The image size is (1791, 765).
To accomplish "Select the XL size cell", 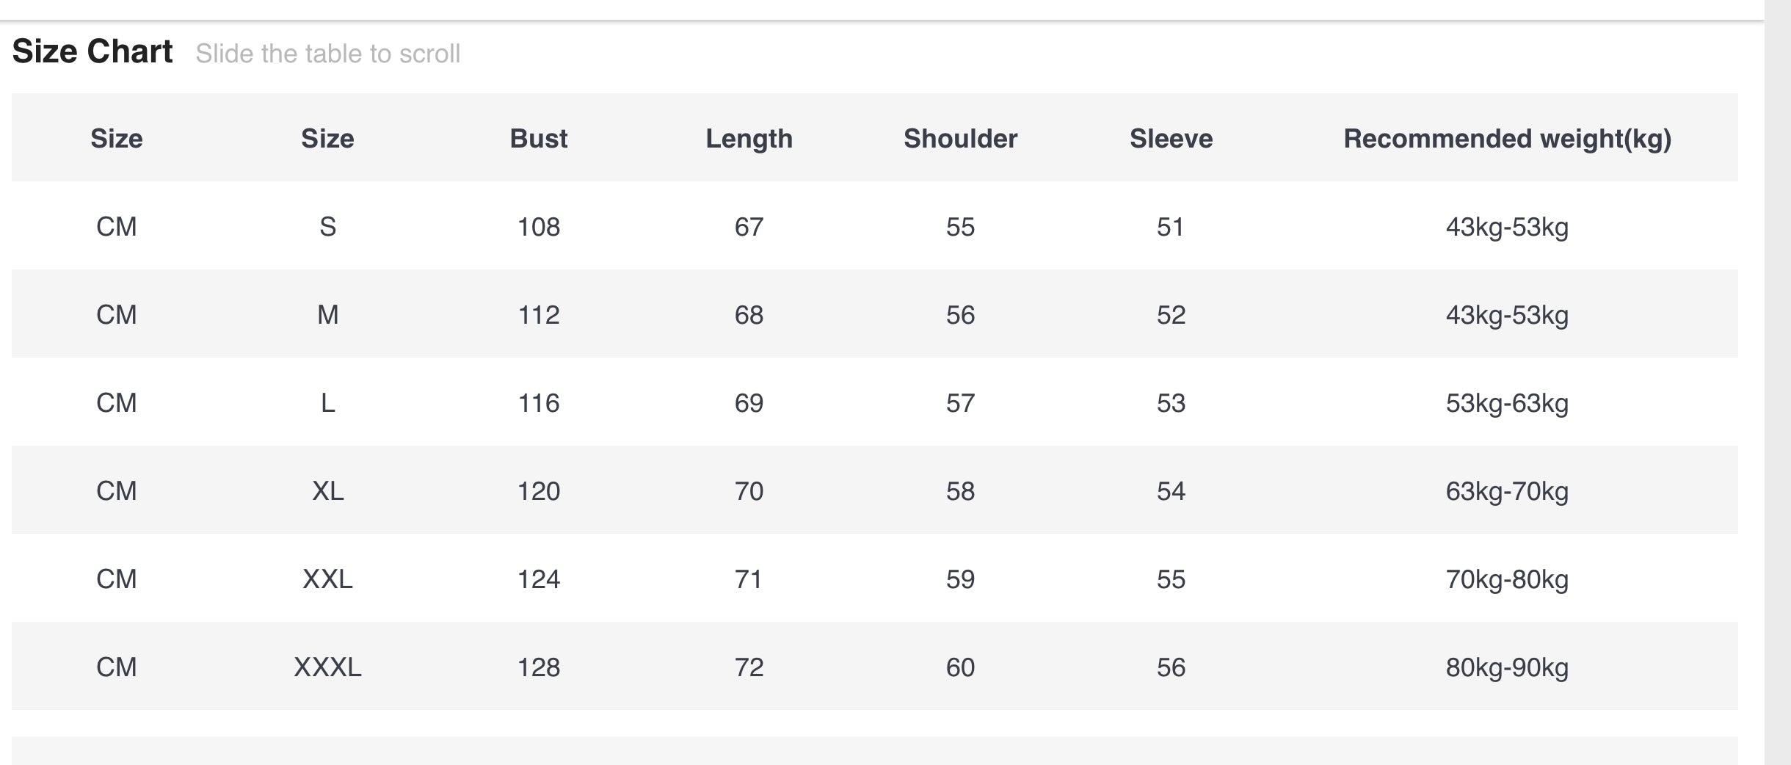I will (x=327, y=491).
